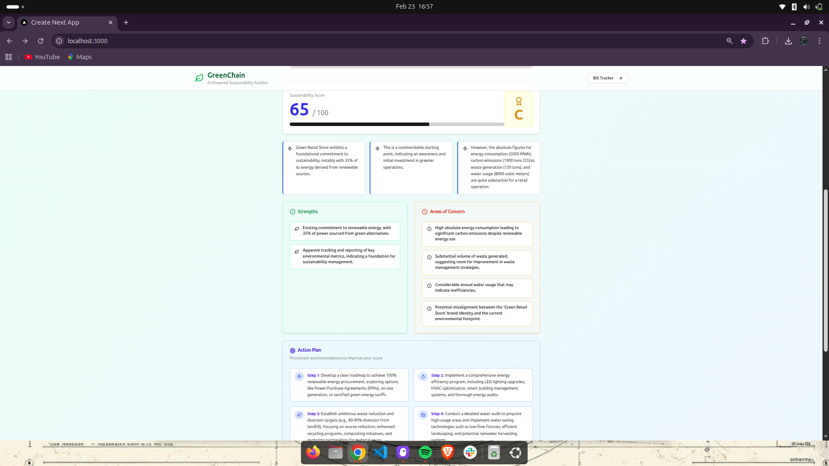The width and height of the screenshot is (829, 466).
Task: Click the GreenChain leaf logo icon
Action: (199, 78)
